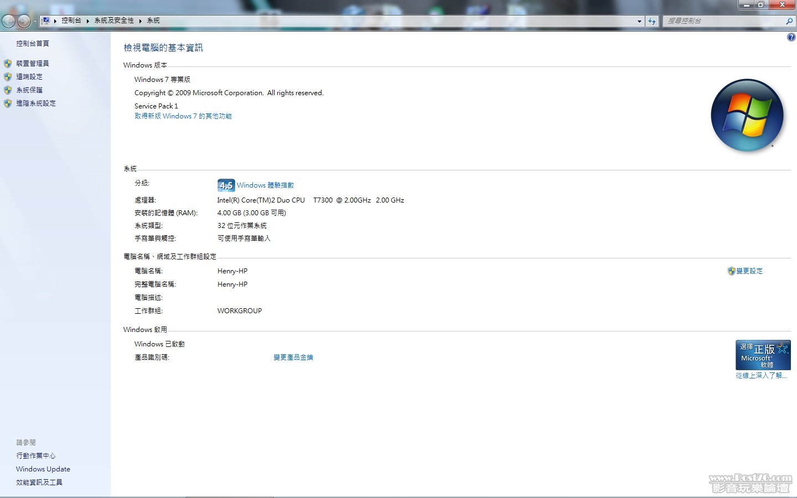Click the Windows logo image

point(747,115)
